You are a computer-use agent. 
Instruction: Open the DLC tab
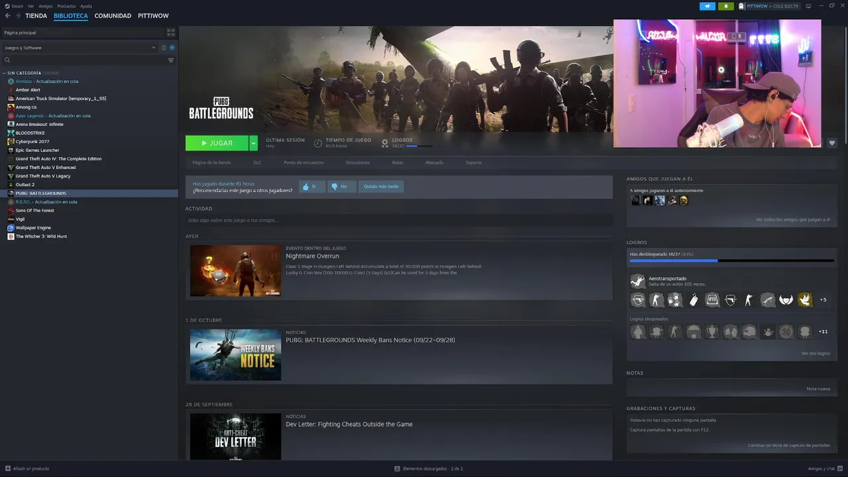[258, 162]
